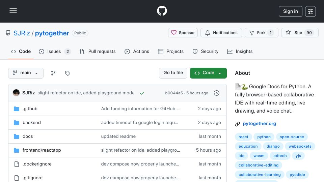
Task: Select the wasm topic tag
Action: [259, 156]
